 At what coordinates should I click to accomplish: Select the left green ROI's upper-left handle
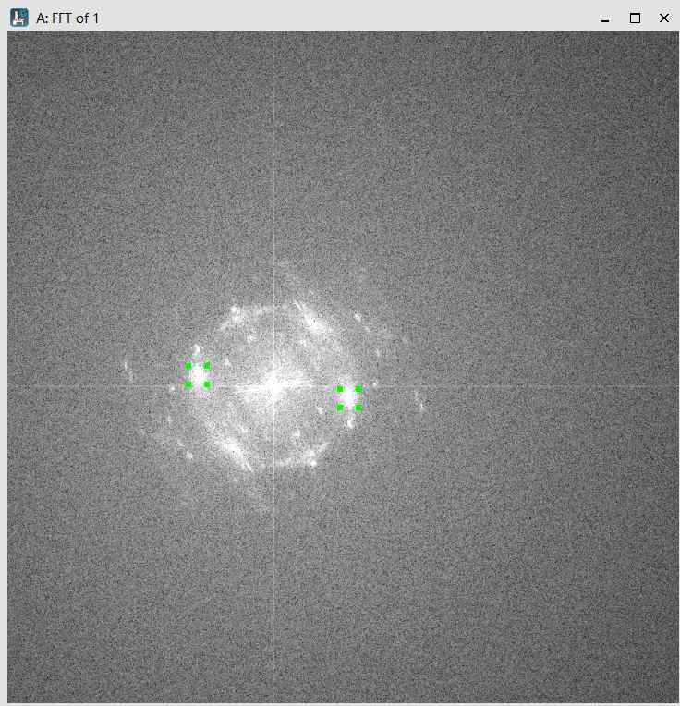tap(188, 366)
